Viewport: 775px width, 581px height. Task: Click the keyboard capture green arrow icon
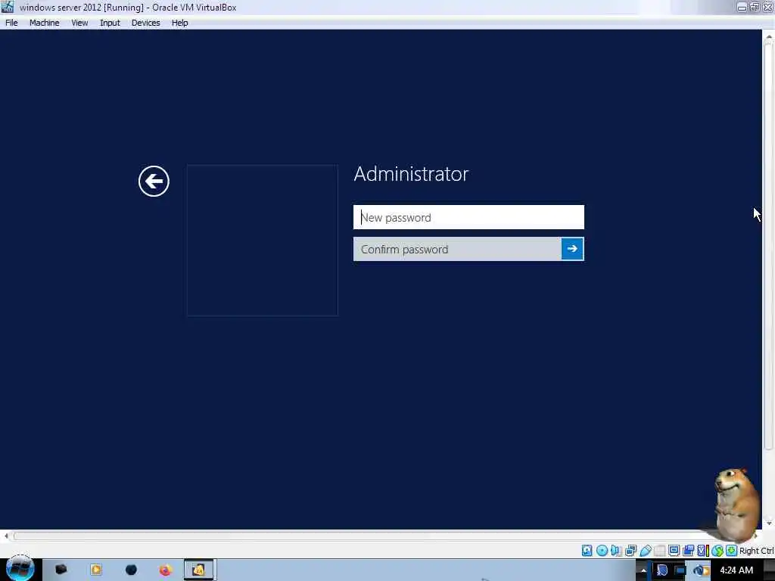click(732, 551)
